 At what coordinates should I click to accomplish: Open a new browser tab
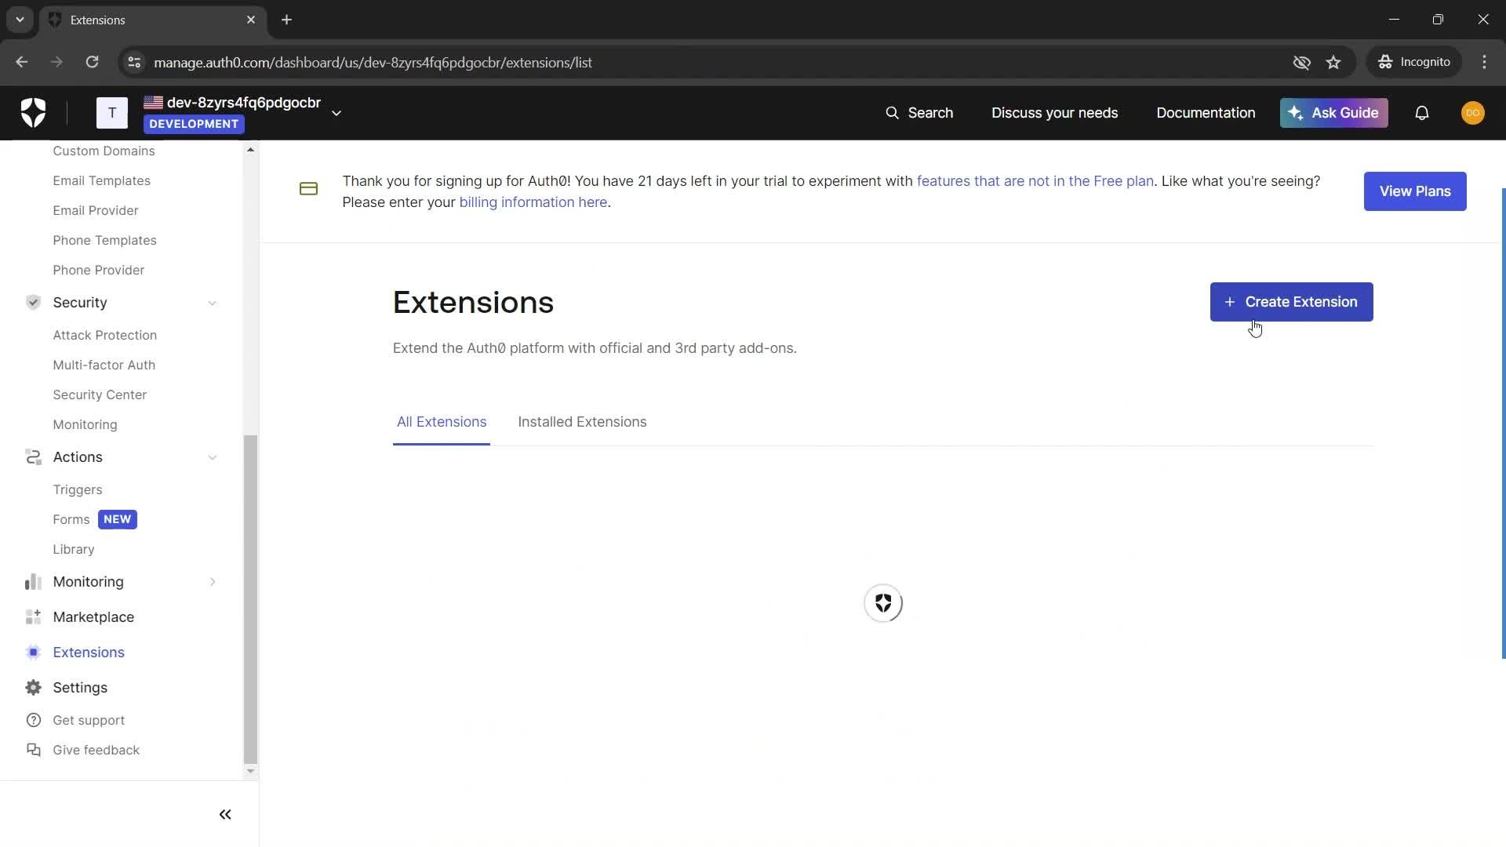point(287,20)
